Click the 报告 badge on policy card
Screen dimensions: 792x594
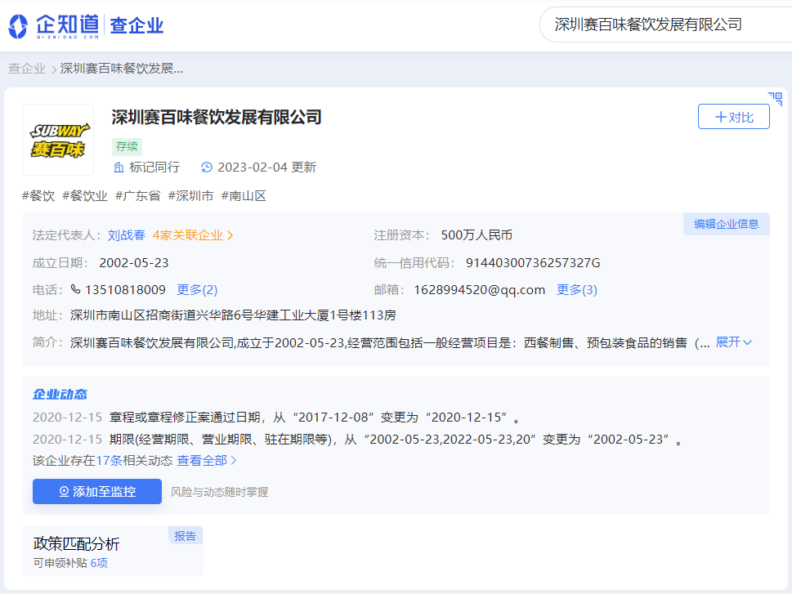[x=186, y=535]
